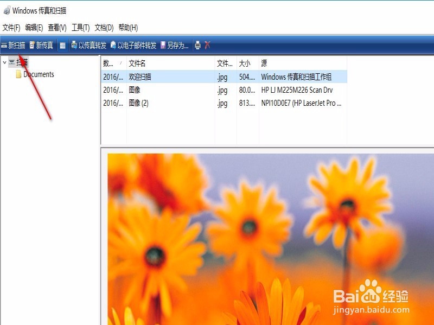Sort by the 大小 size column header
This screenshot has height=325, width=434.
[248, 63]
